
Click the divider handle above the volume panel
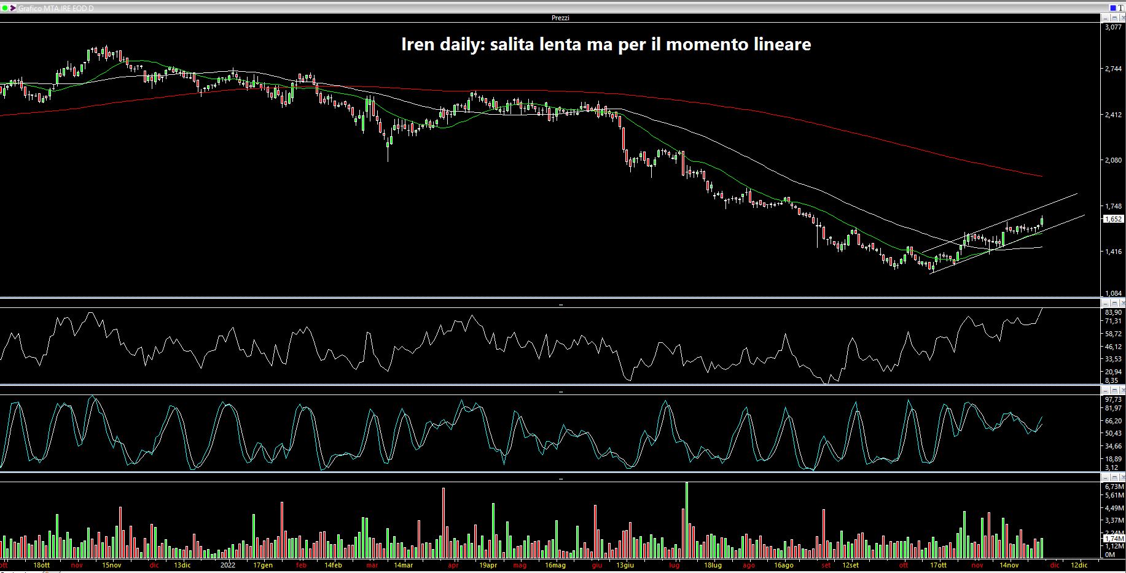560,478
